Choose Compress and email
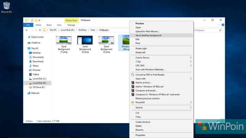The height and width of the screenshot is (138, 246). pos(161,90)
